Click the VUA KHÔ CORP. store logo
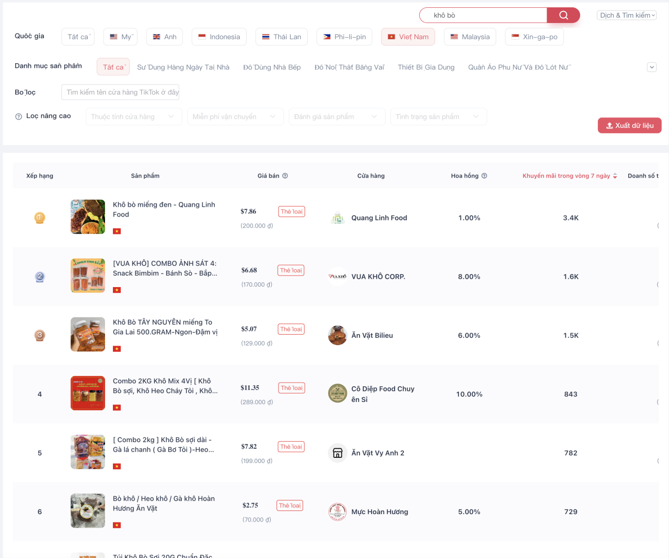Screen dimensions: 669x558 click(338, 277)
